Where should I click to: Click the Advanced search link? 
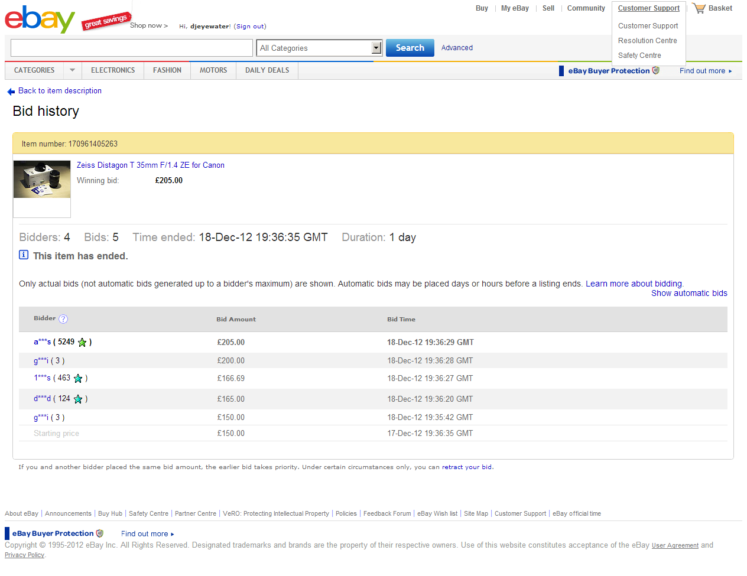[x=457, y=48]
